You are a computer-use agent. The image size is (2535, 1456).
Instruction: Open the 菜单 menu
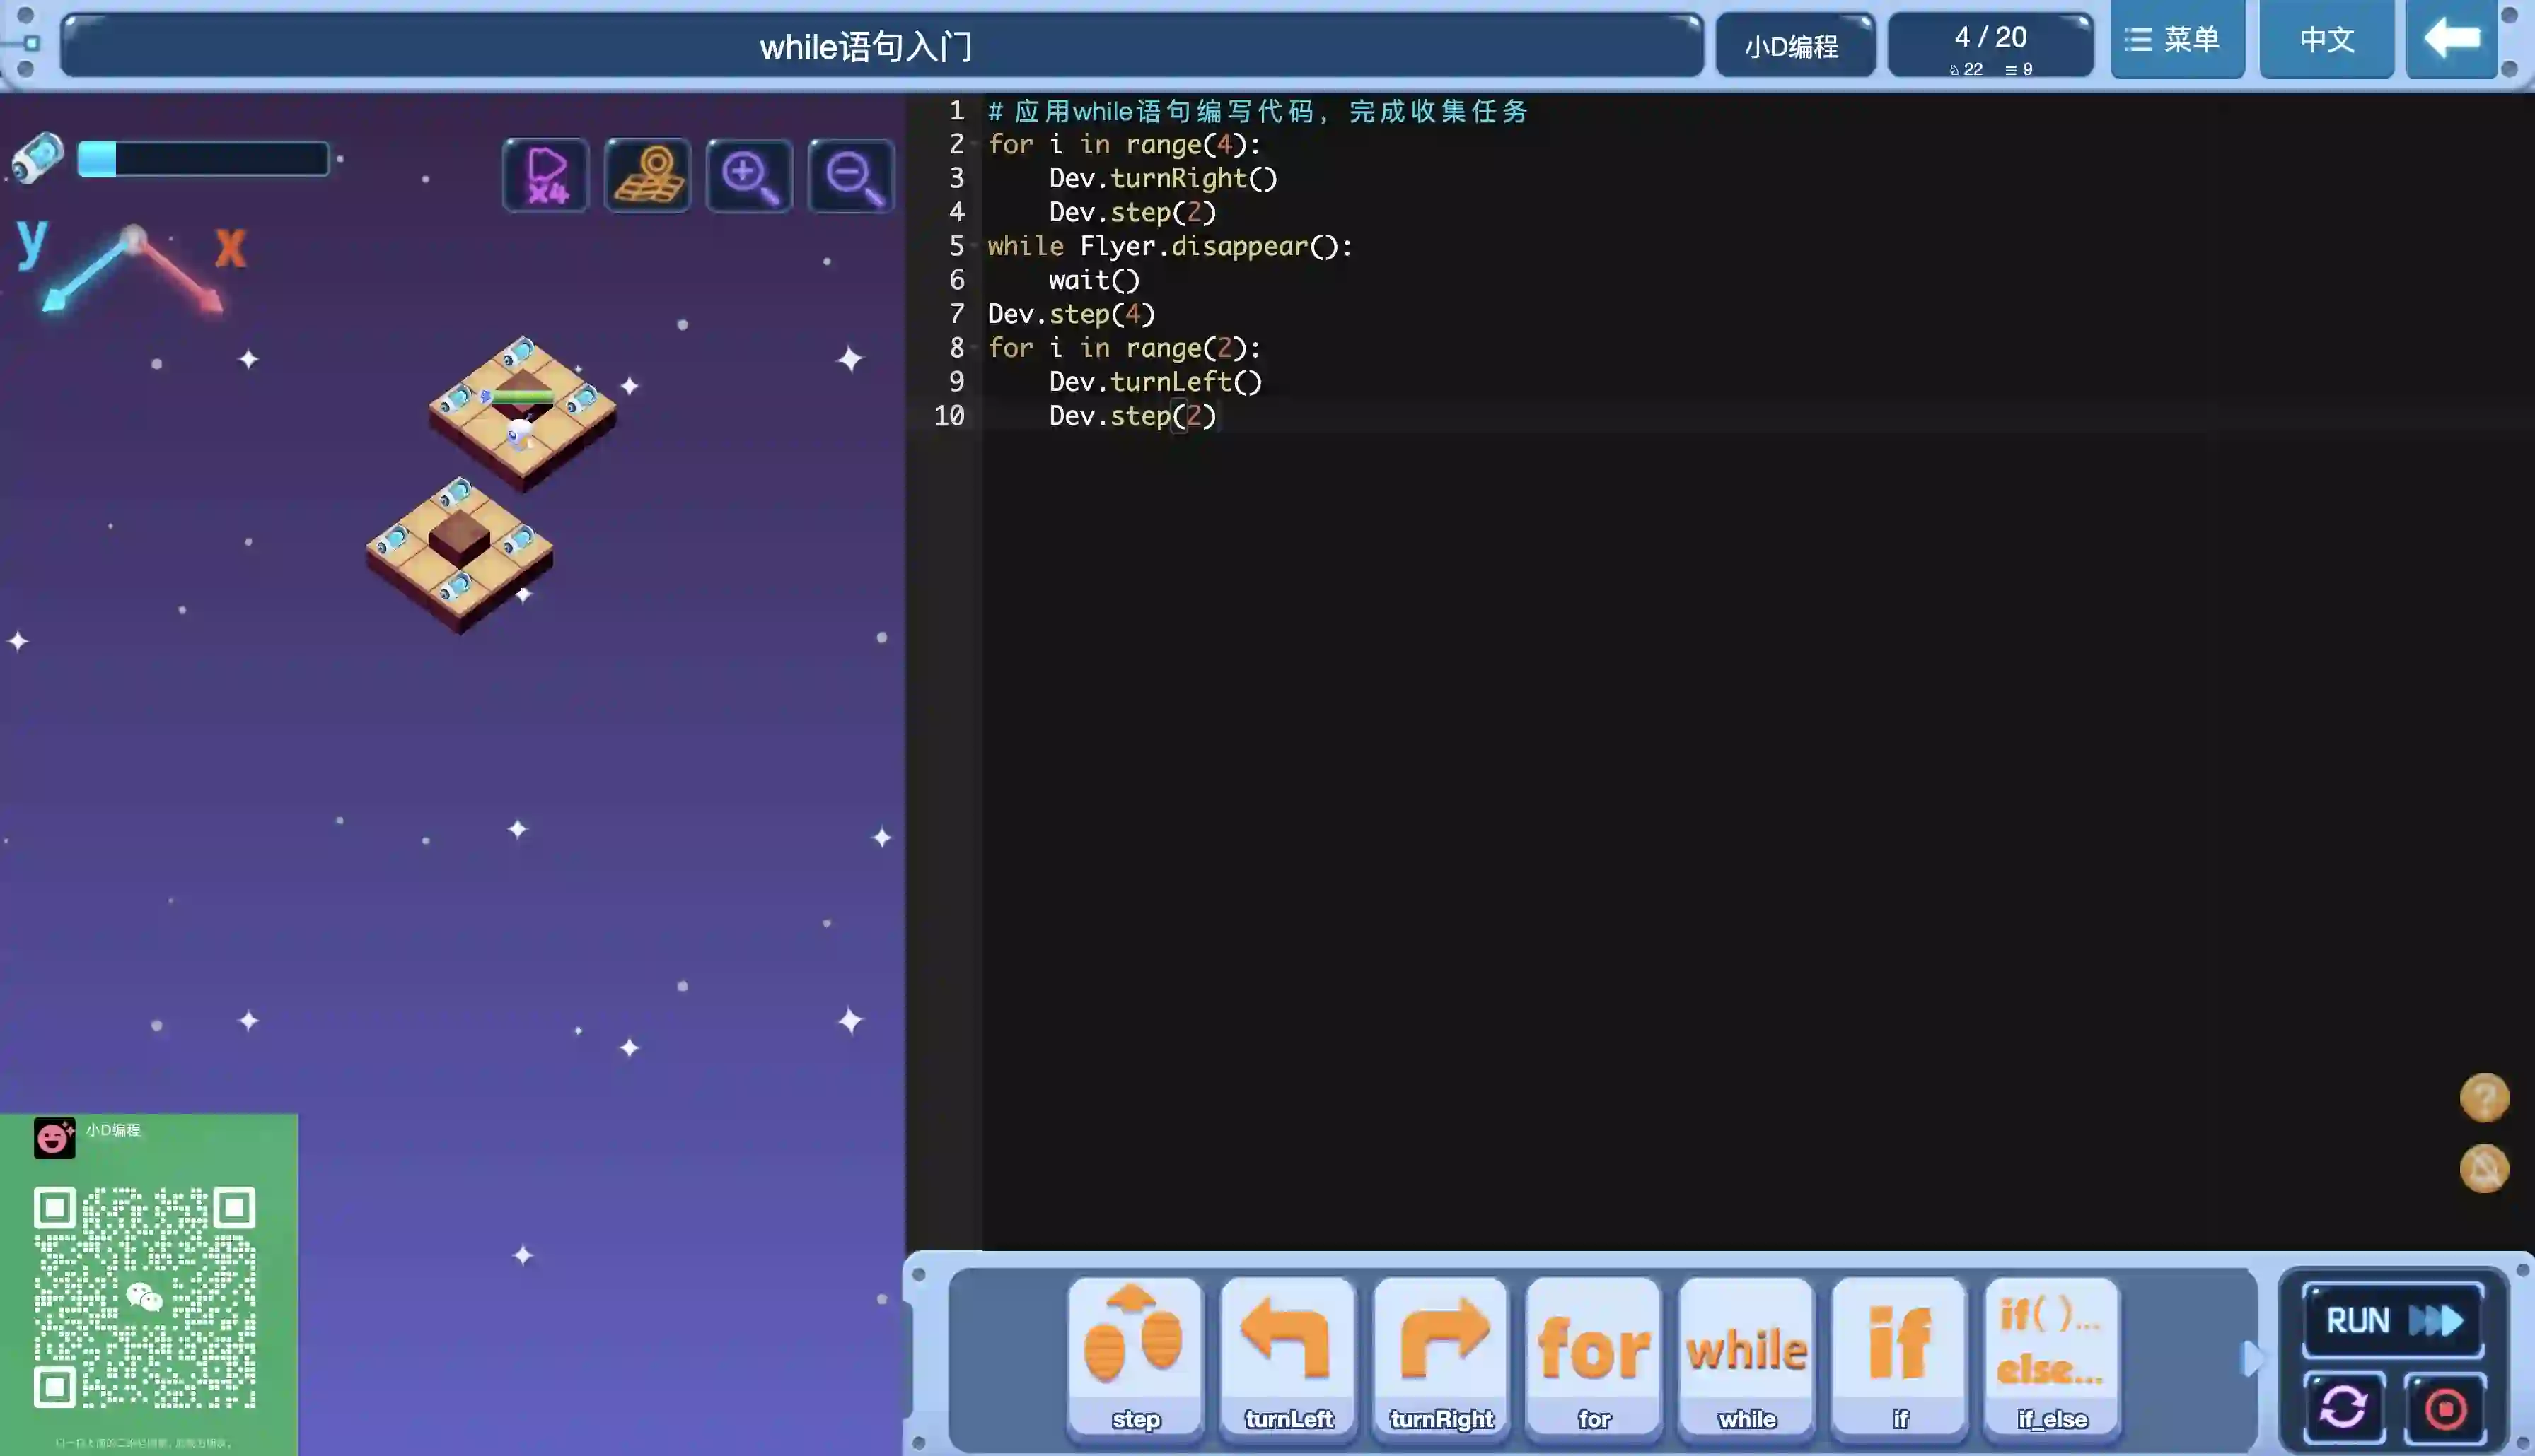2177,40
